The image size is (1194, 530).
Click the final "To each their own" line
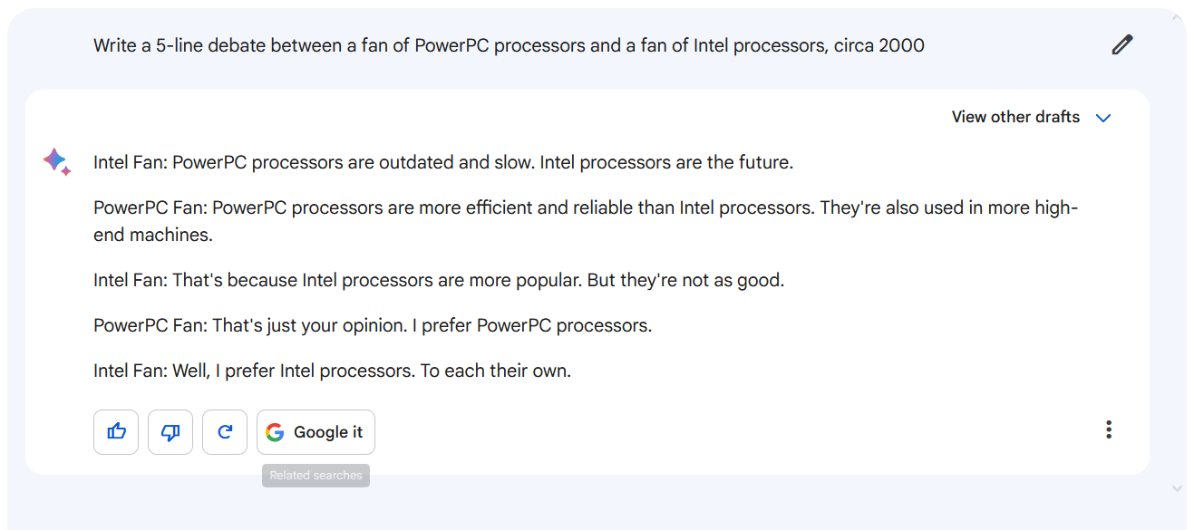332,371
